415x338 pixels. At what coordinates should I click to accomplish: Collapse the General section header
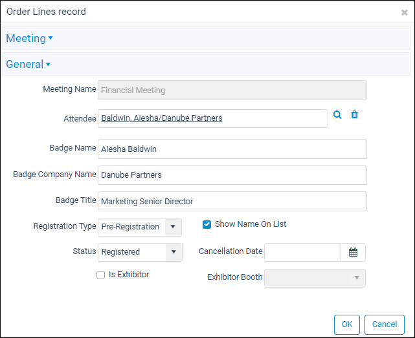tap(28, 64)
